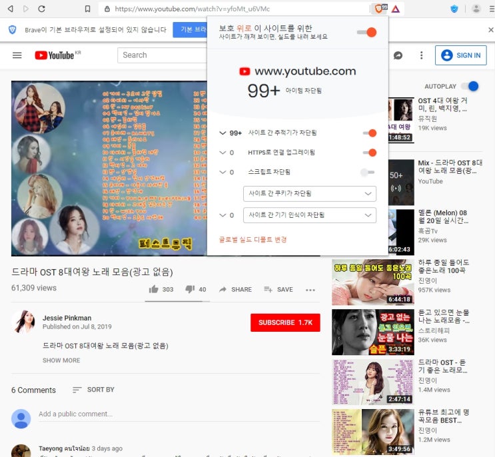Click the Add a public comment field
495x457 pixels.
pos(179,414)
